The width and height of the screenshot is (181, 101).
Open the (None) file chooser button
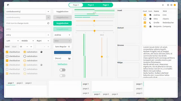click(x=63, y=58)
